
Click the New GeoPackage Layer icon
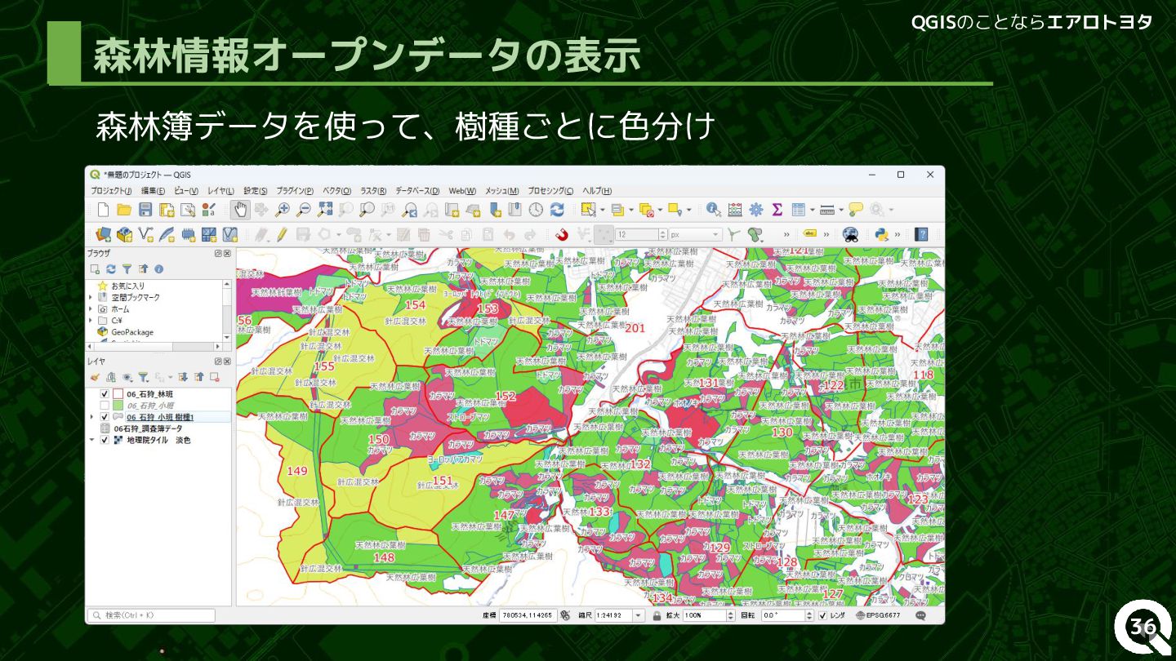[124, 235]
